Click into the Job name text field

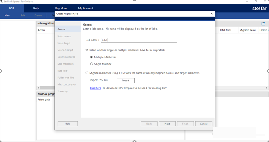tap(139, 40)
